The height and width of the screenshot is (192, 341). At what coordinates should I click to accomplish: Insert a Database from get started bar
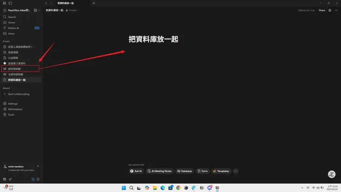point(184,171)
